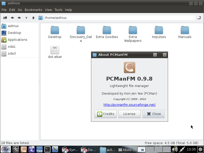204x153 pixels.
Task: Go forward using the right arrow
Action: [19, 18]
